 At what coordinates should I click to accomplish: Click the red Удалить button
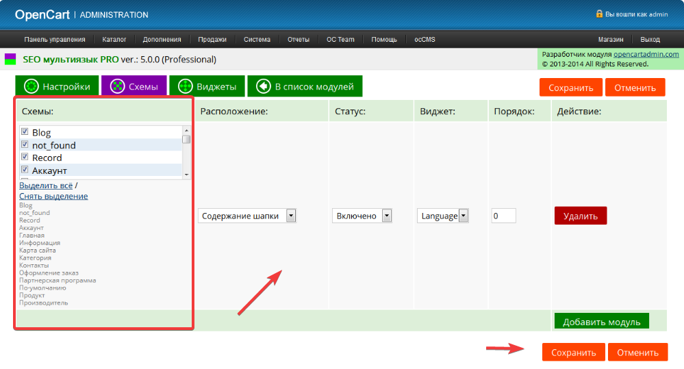pyautogui.click(x=580, y=216)
